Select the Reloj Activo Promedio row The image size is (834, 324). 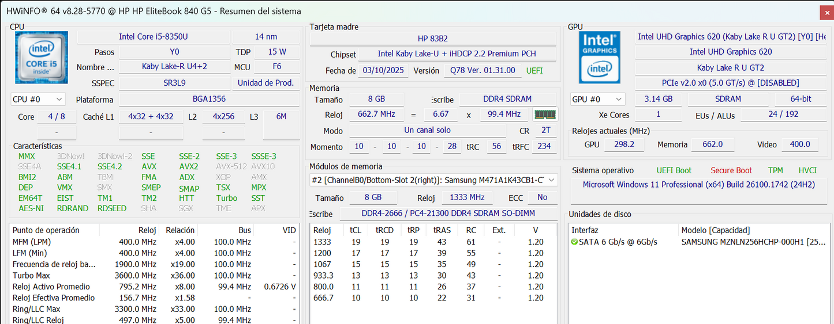coord(155,287)
